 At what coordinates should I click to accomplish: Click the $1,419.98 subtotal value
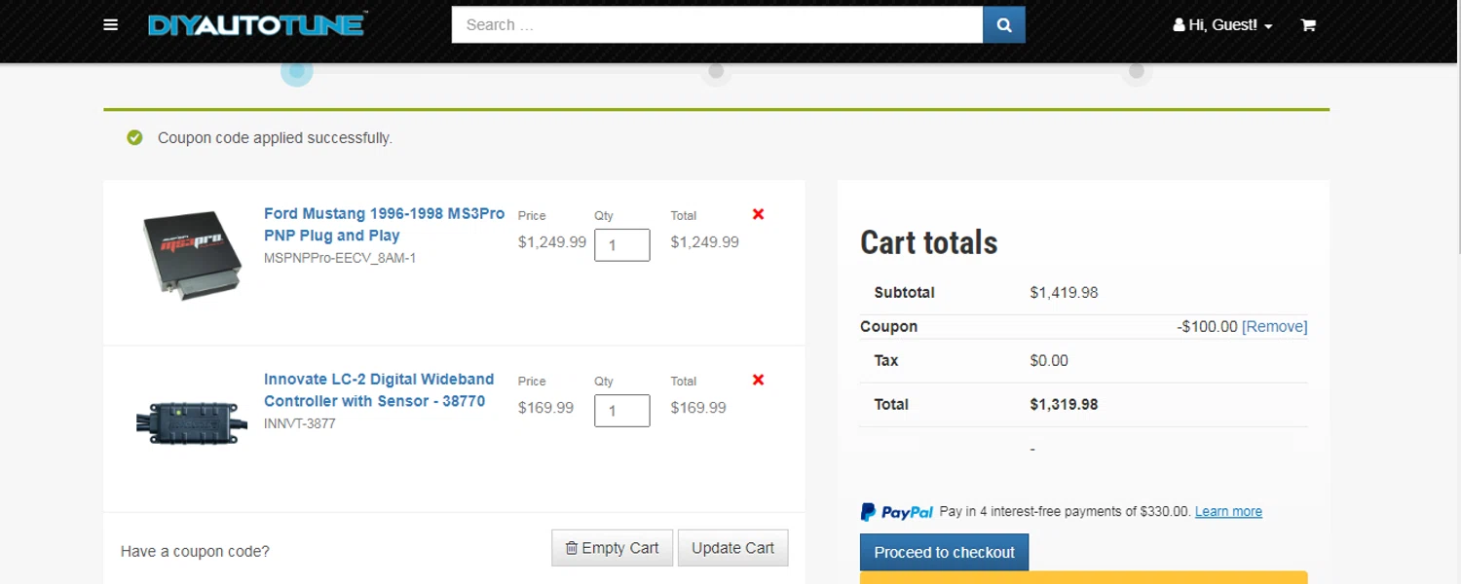point(1064,292)
